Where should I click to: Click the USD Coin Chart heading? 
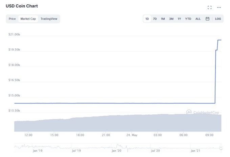[x=22, y=6]
